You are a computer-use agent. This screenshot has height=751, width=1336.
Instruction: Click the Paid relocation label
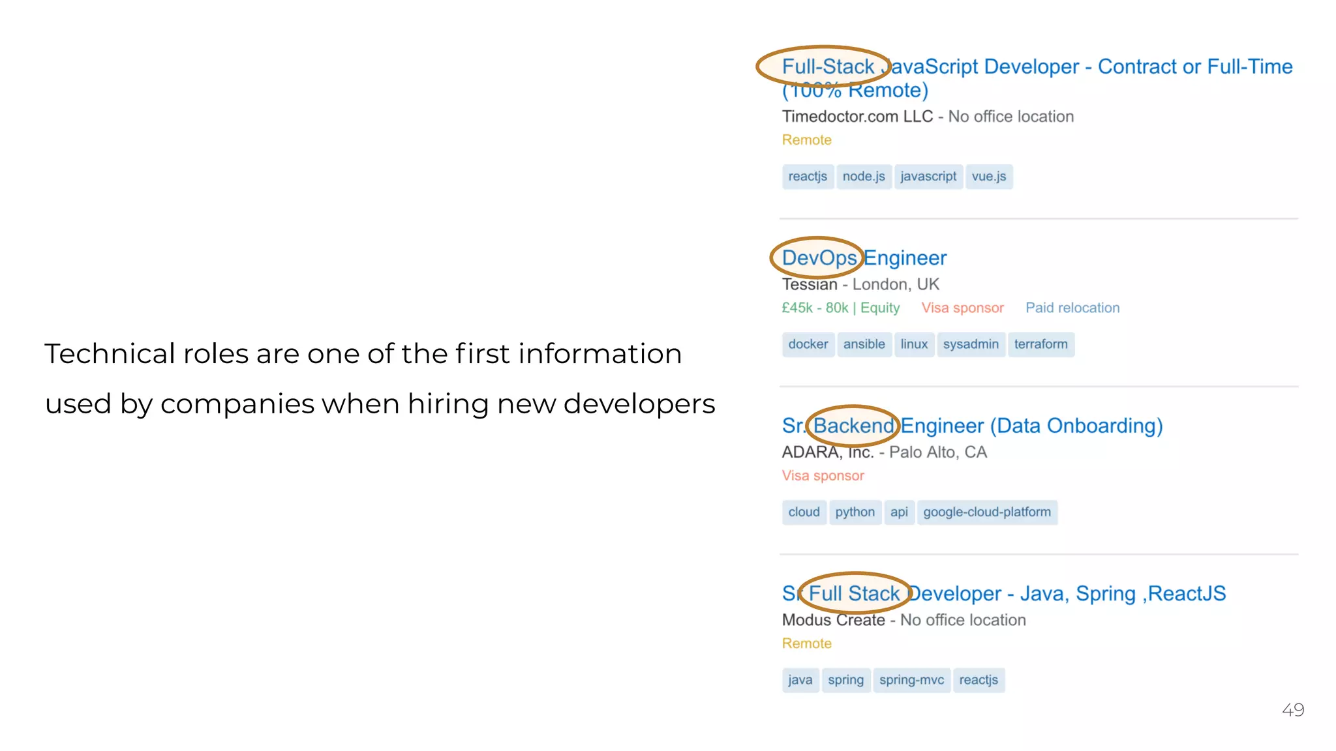tap(1072, 308)
